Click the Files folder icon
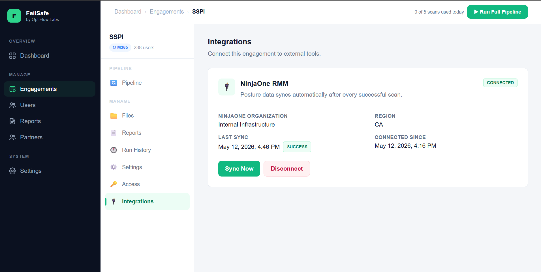Viewport: 541px width, 272px height. [114, 116]
